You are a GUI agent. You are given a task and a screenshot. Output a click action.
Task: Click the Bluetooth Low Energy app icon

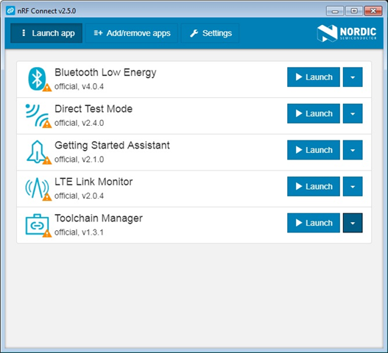(x=37, y=79)
